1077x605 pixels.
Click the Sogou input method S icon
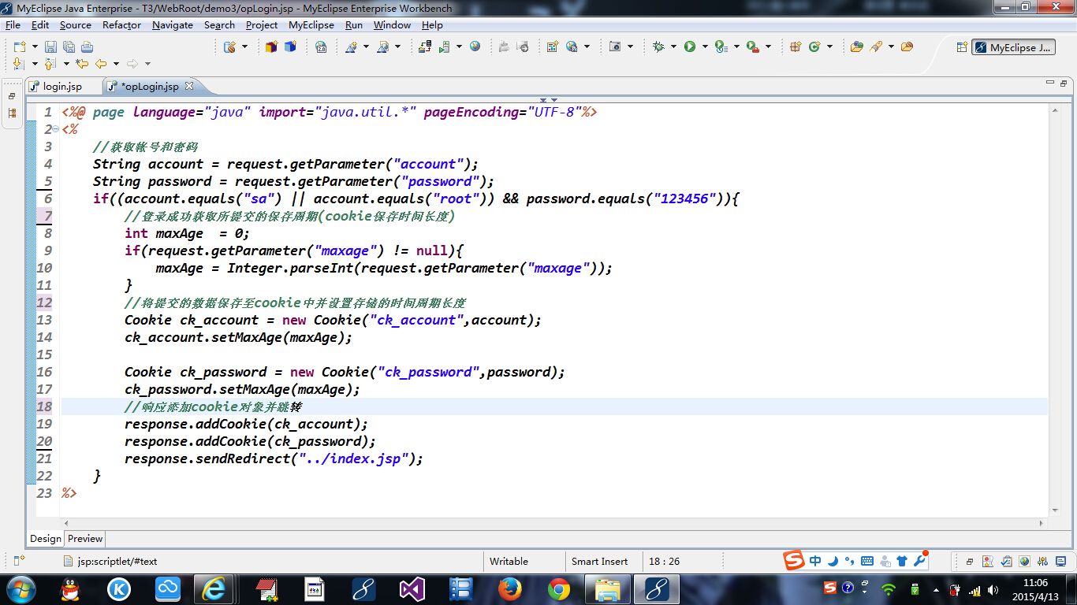coord(794,561)
